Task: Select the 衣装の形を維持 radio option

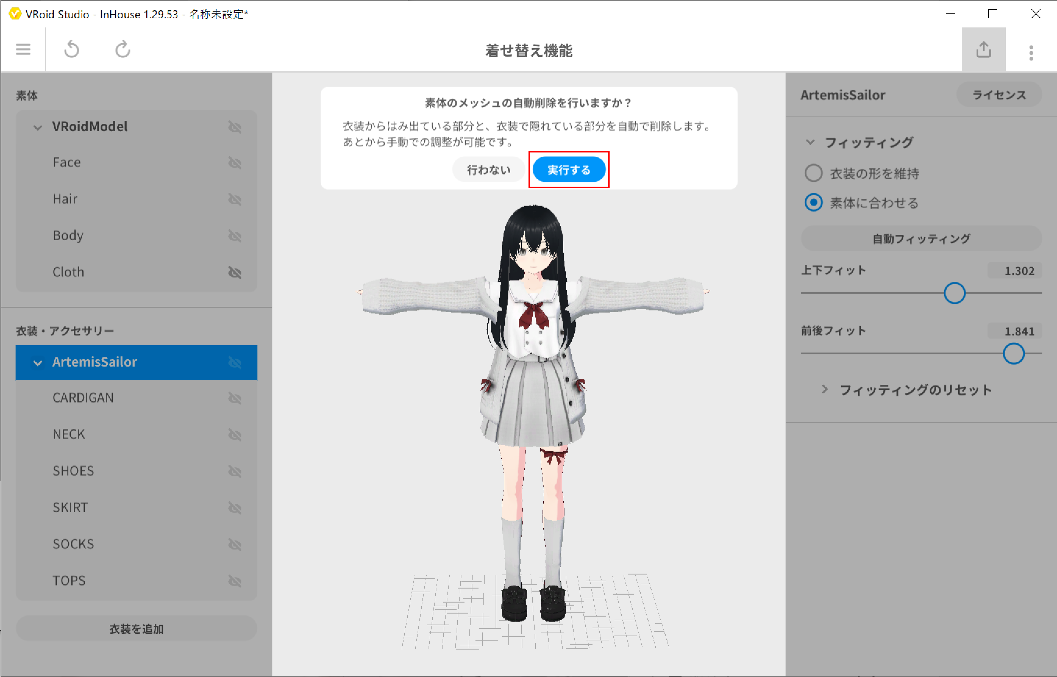Action: [x=813, y=173]
